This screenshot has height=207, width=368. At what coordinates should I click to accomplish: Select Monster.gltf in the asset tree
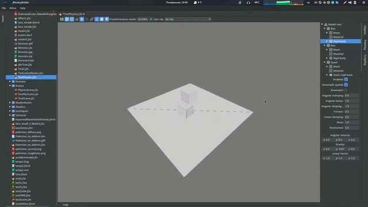[25, 44]
